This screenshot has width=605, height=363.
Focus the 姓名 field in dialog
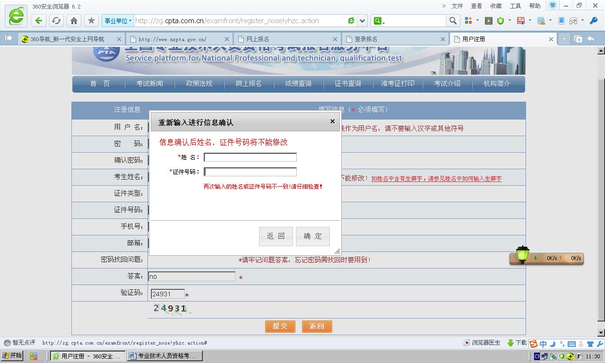tap(251, 157)
